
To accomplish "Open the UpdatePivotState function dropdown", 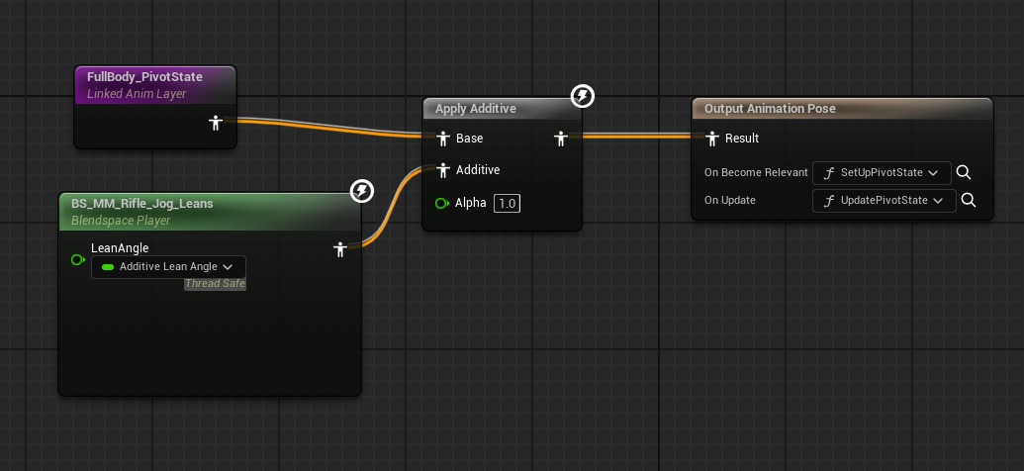I will point(884,201).
